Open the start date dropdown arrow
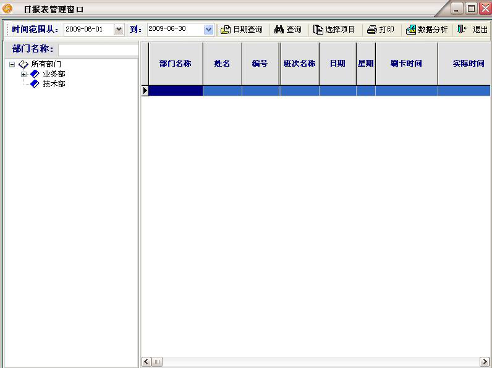492x368 pixels. tap(119, 30)
